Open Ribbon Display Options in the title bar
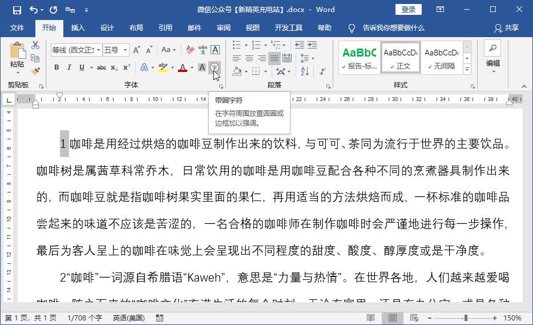The width and height of the screenshot is (533, 325). (440, 10)
